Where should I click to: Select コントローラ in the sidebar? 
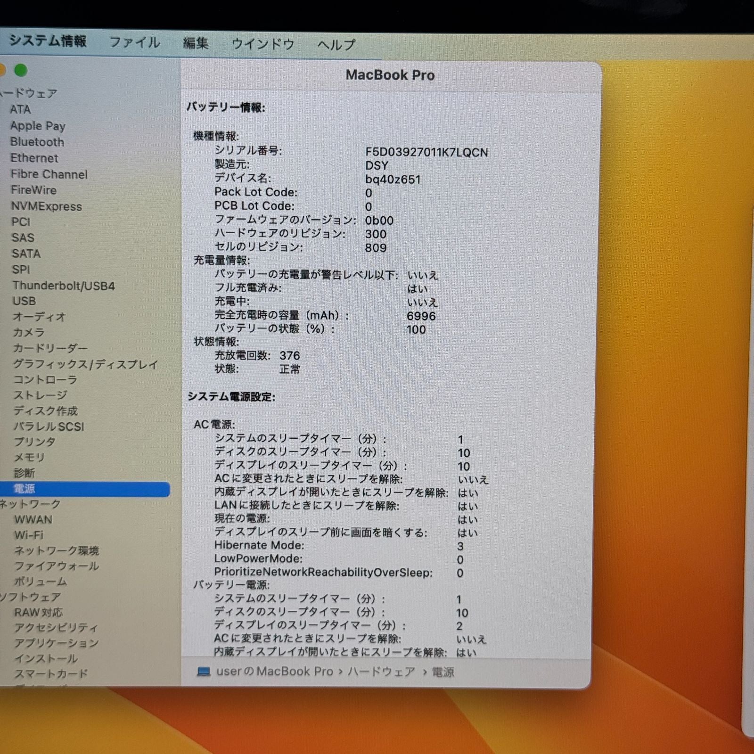tap(45, 379)
